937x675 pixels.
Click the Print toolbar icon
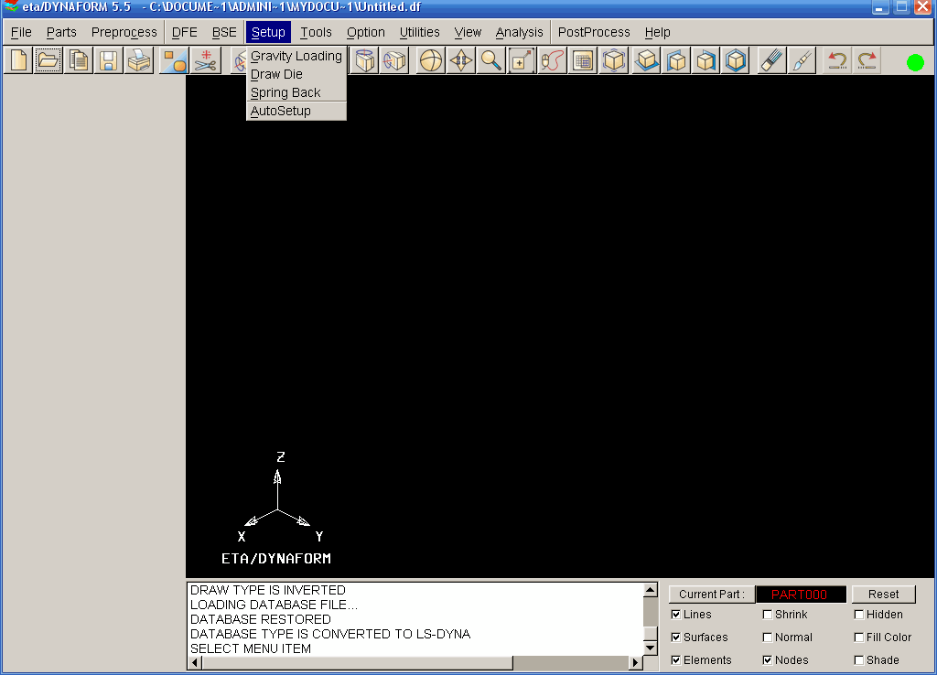point(139,60)
